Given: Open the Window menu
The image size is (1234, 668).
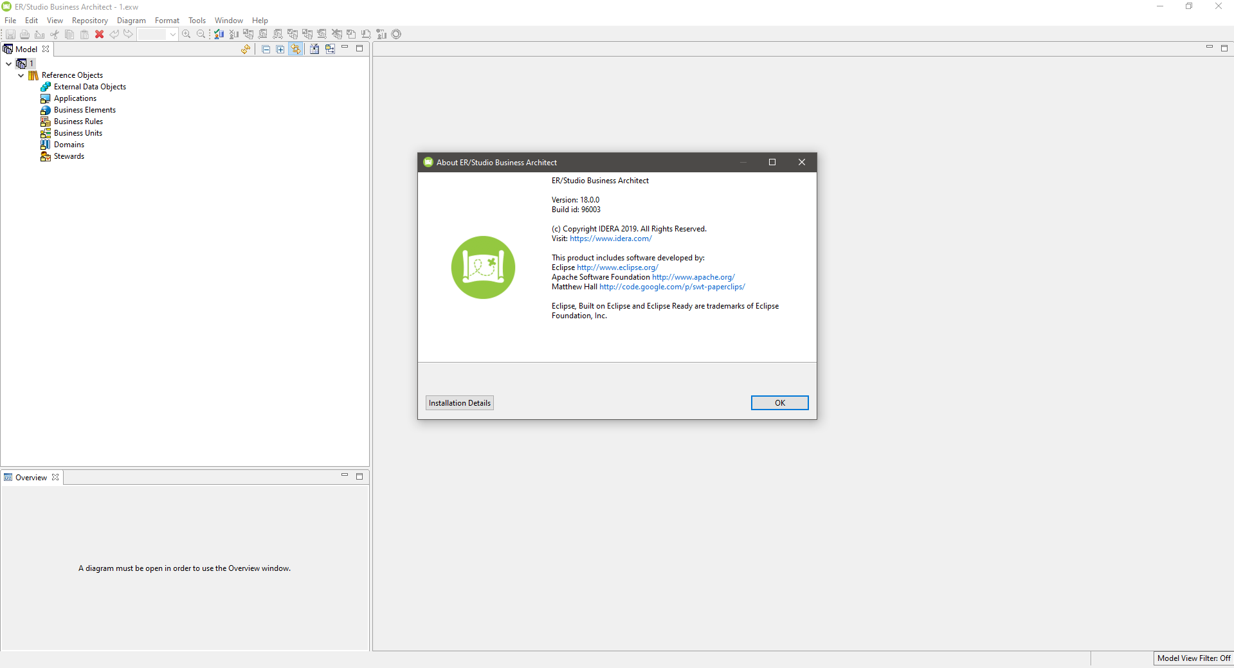Looking at the screenshot, I should [229, 21].
